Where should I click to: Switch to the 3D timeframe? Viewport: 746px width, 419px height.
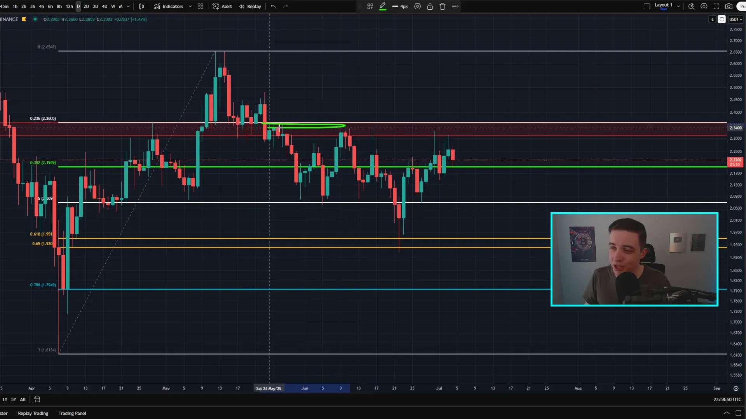click(95, 6)
